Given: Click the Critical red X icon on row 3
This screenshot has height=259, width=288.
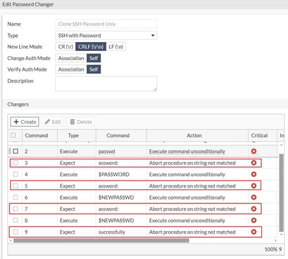Looking at the screenshot, I should (254, 163).
